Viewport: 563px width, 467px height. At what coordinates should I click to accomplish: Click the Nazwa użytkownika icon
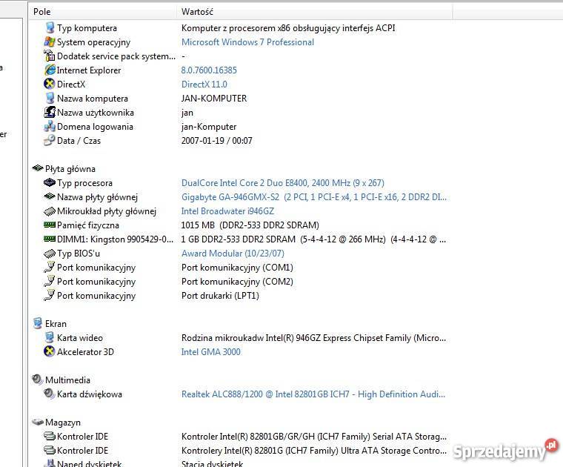50,112
